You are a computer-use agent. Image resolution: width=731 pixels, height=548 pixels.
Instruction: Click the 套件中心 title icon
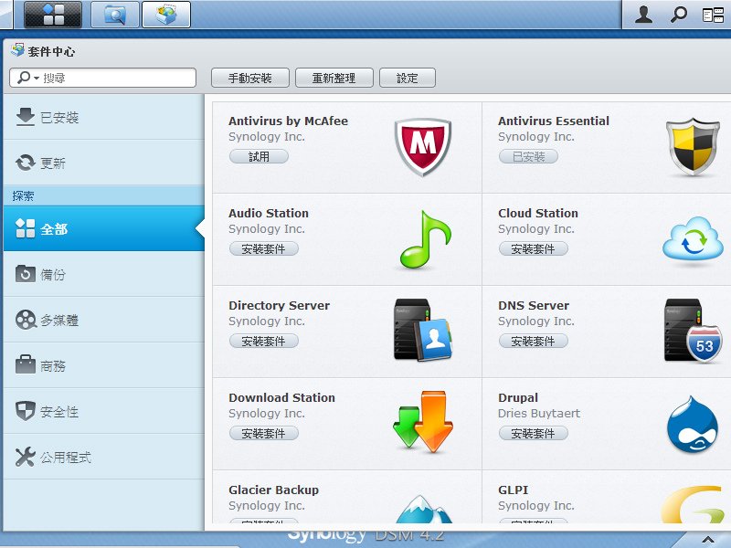(17, 50)
